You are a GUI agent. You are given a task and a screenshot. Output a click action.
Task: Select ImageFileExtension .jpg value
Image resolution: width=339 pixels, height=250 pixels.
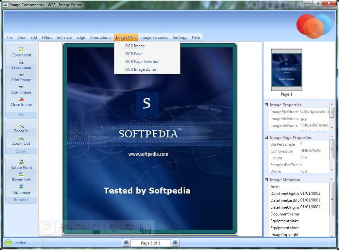(314, 118)
